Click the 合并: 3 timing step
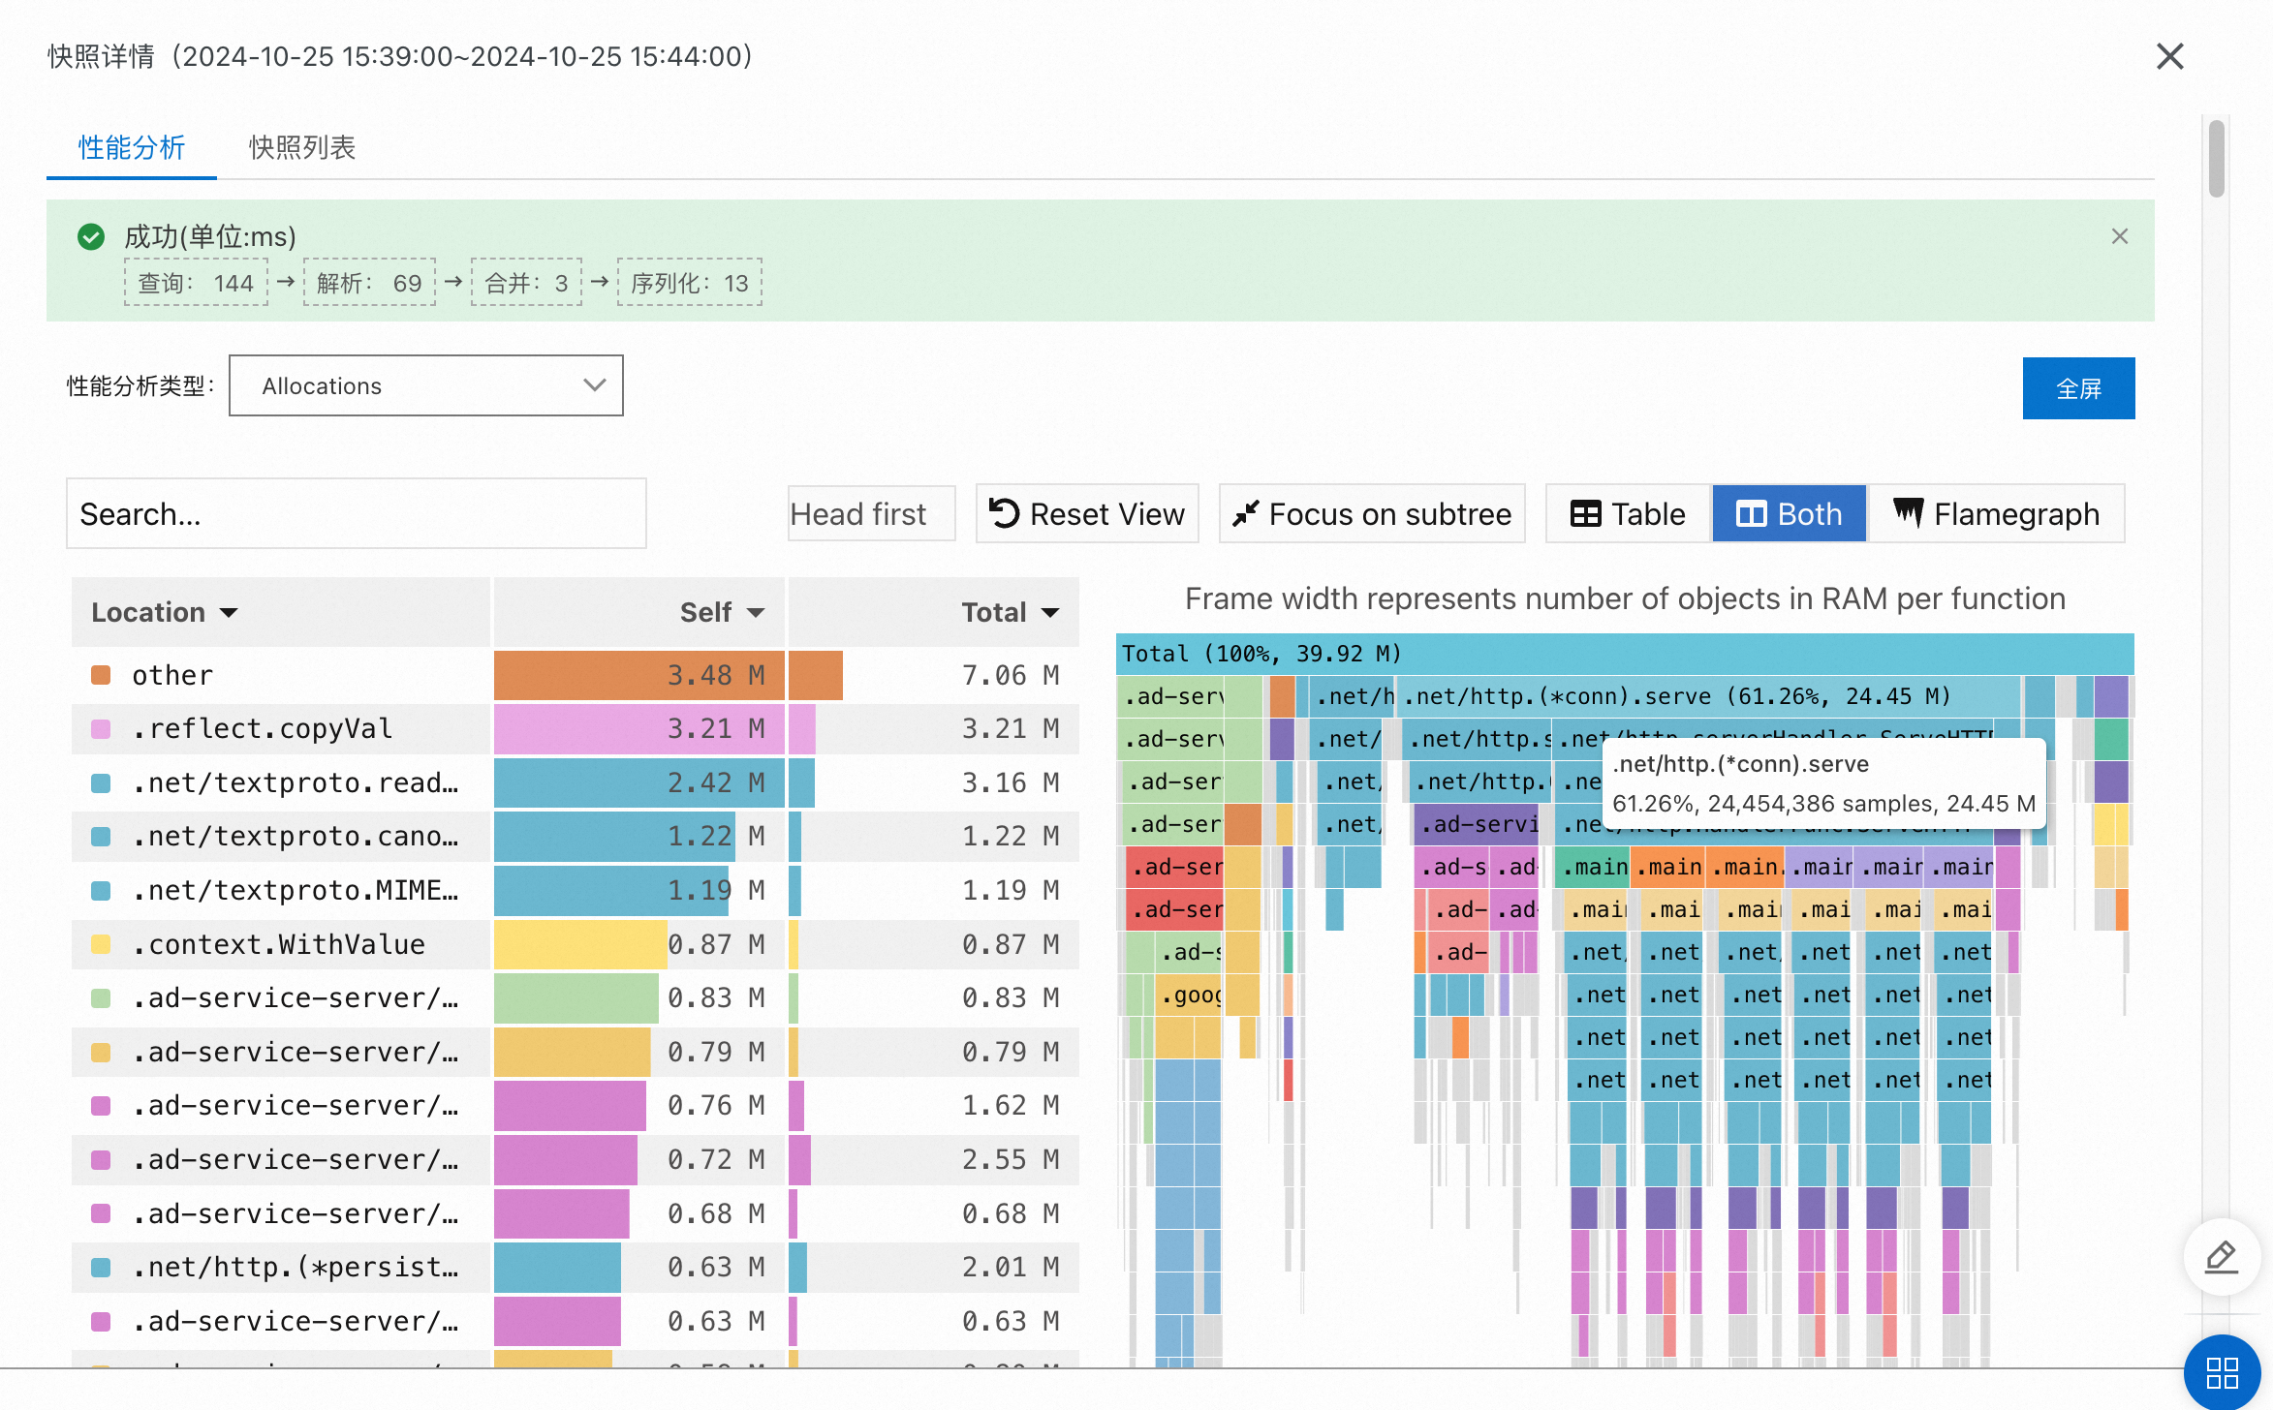 click(x=526, y=283)
